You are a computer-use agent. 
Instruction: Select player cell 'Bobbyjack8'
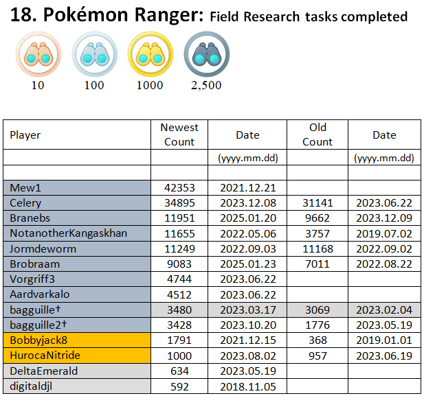[77, 340]
